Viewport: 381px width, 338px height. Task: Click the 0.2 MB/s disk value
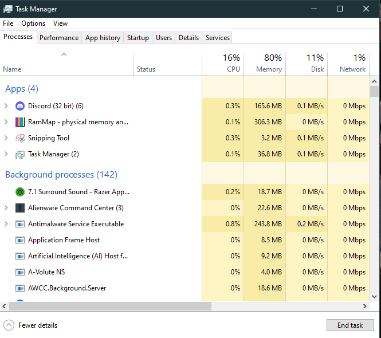point(311,224)
